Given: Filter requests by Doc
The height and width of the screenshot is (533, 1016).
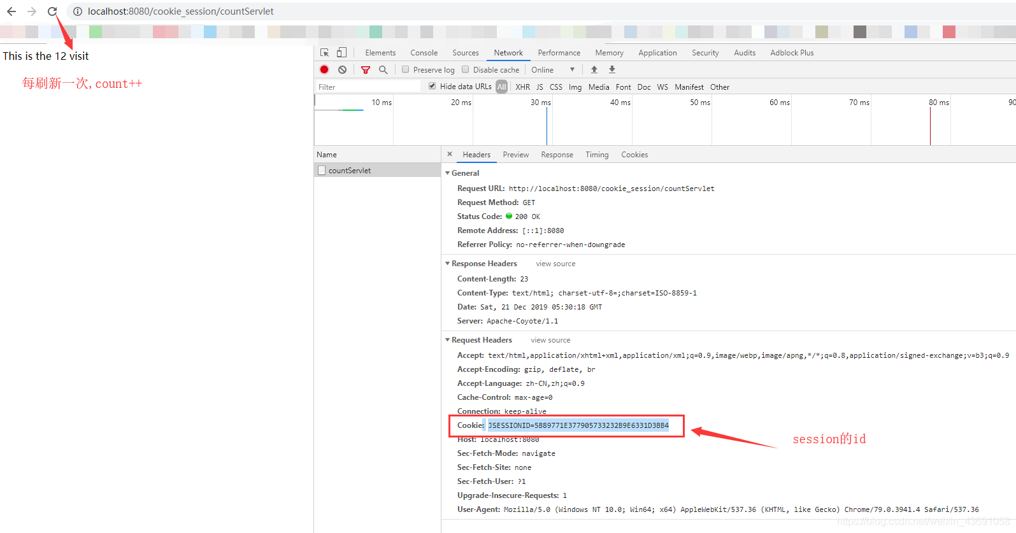Looking at the screenshot, I should (x=644, y=87).
